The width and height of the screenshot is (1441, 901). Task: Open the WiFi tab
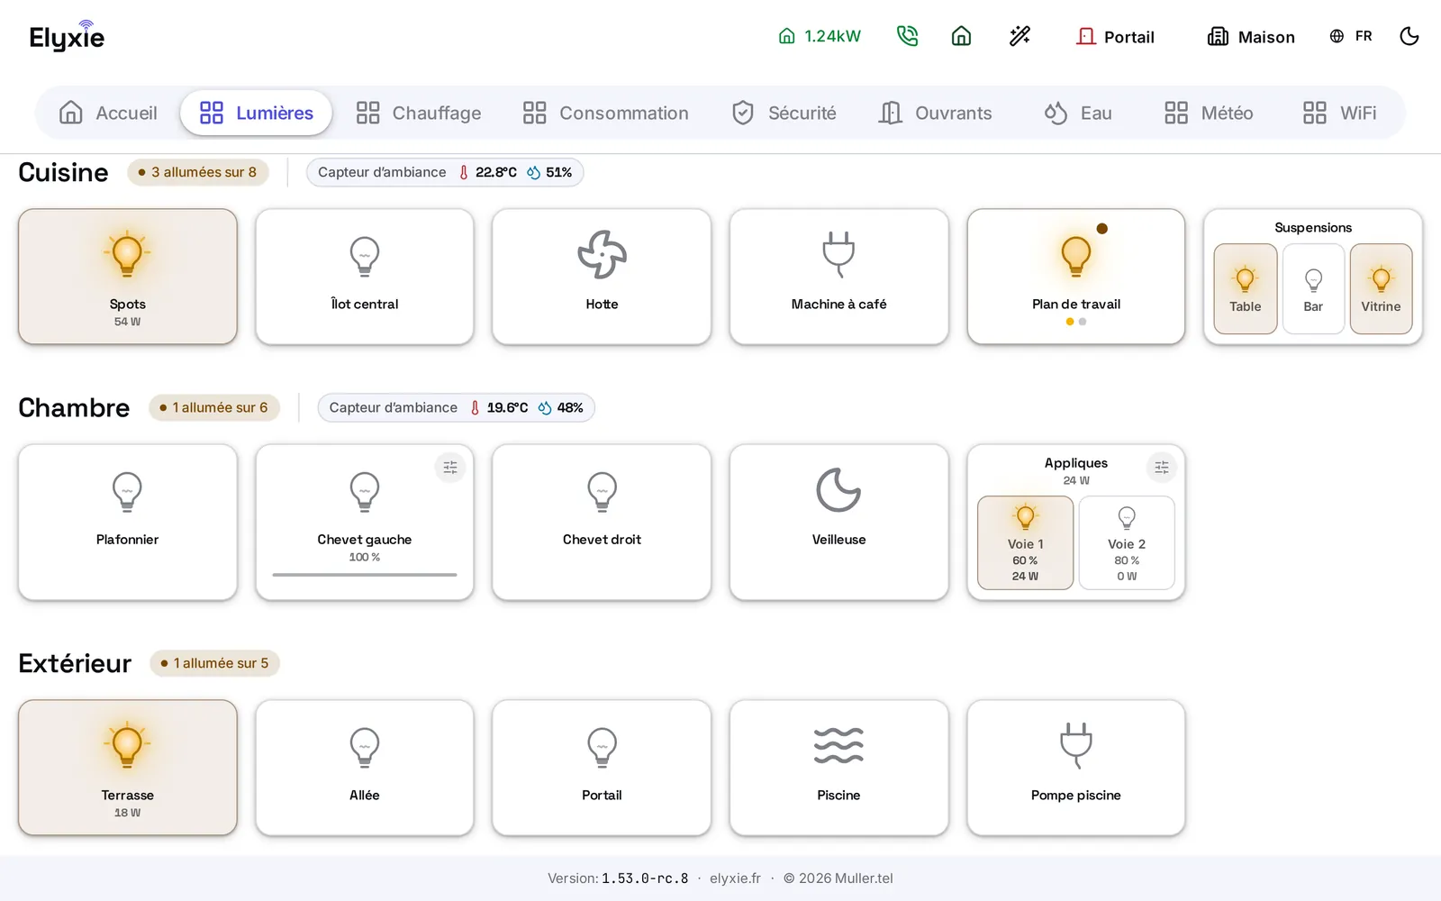1340,113
